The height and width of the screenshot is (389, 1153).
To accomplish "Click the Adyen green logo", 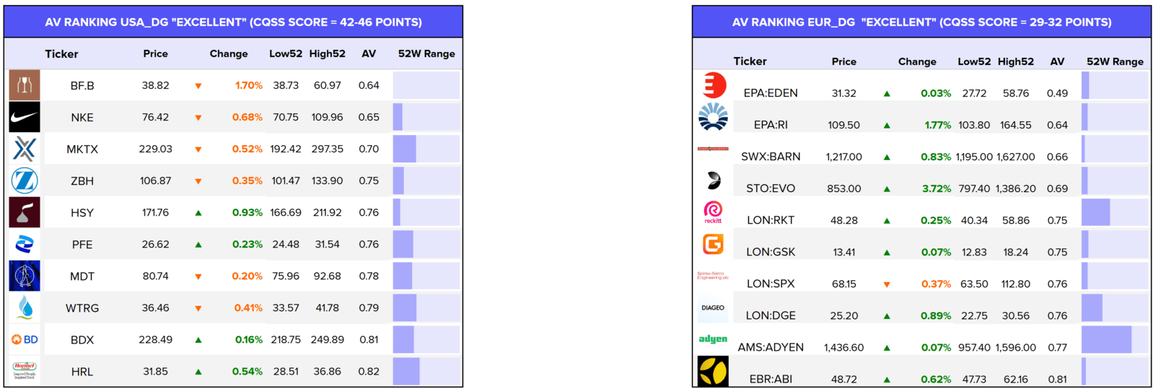I will point(713,339).
